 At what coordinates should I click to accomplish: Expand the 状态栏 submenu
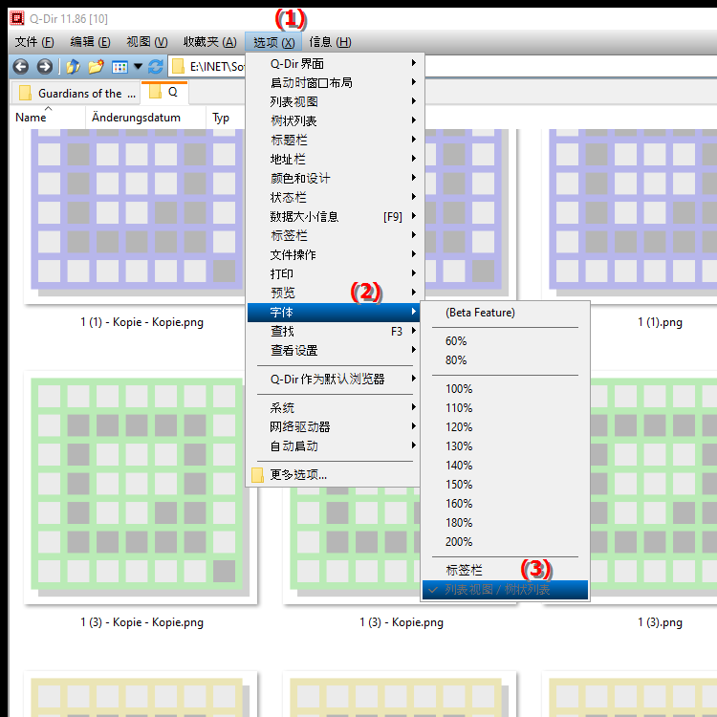point(334,197)
